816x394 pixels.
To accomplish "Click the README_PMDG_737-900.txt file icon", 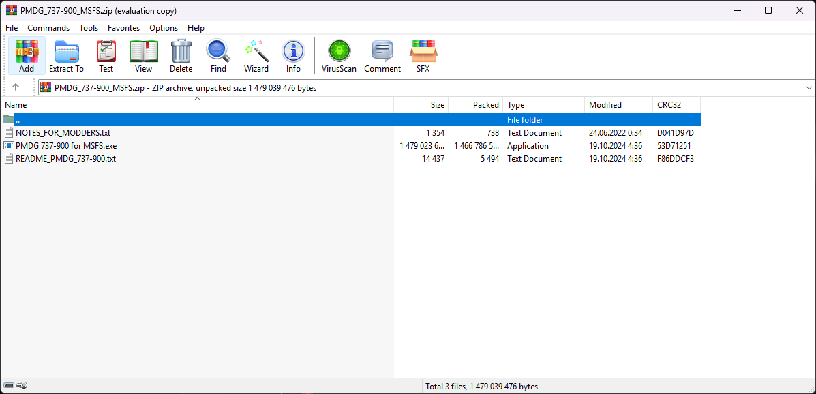I will tap(8, 159).
